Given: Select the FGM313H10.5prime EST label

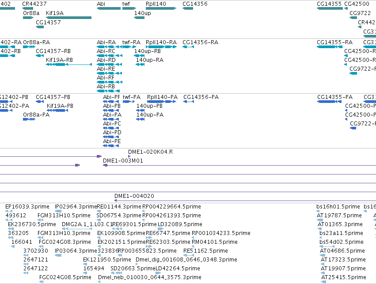Looking at the screenshot, I should coord(64,216).
